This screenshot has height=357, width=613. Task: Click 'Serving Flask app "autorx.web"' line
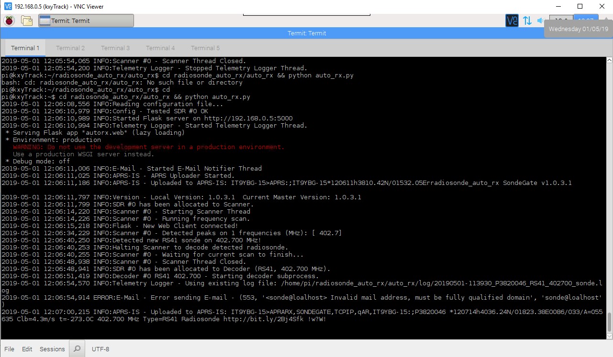[x=95, y=132]
